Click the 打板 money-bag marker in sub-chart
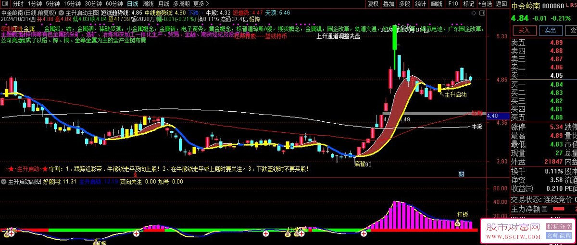The image size is (577, 245). pyautogui.click(x=458, y=223)
